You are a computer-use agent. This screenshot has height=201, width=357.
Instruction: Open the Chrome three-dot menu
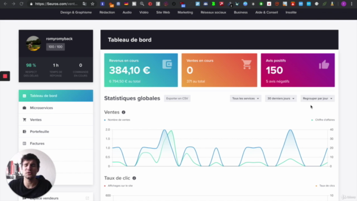click(x=351, y=4)
